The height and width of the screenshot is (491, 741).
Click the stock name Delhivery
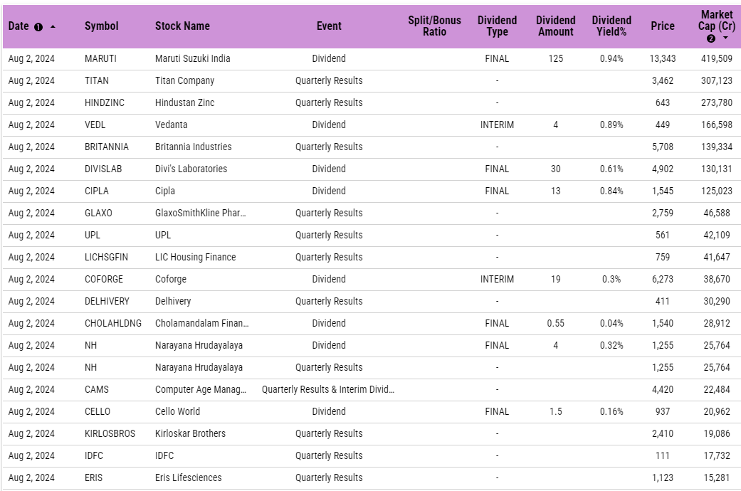pyautogui.click(x=173, y=301)
